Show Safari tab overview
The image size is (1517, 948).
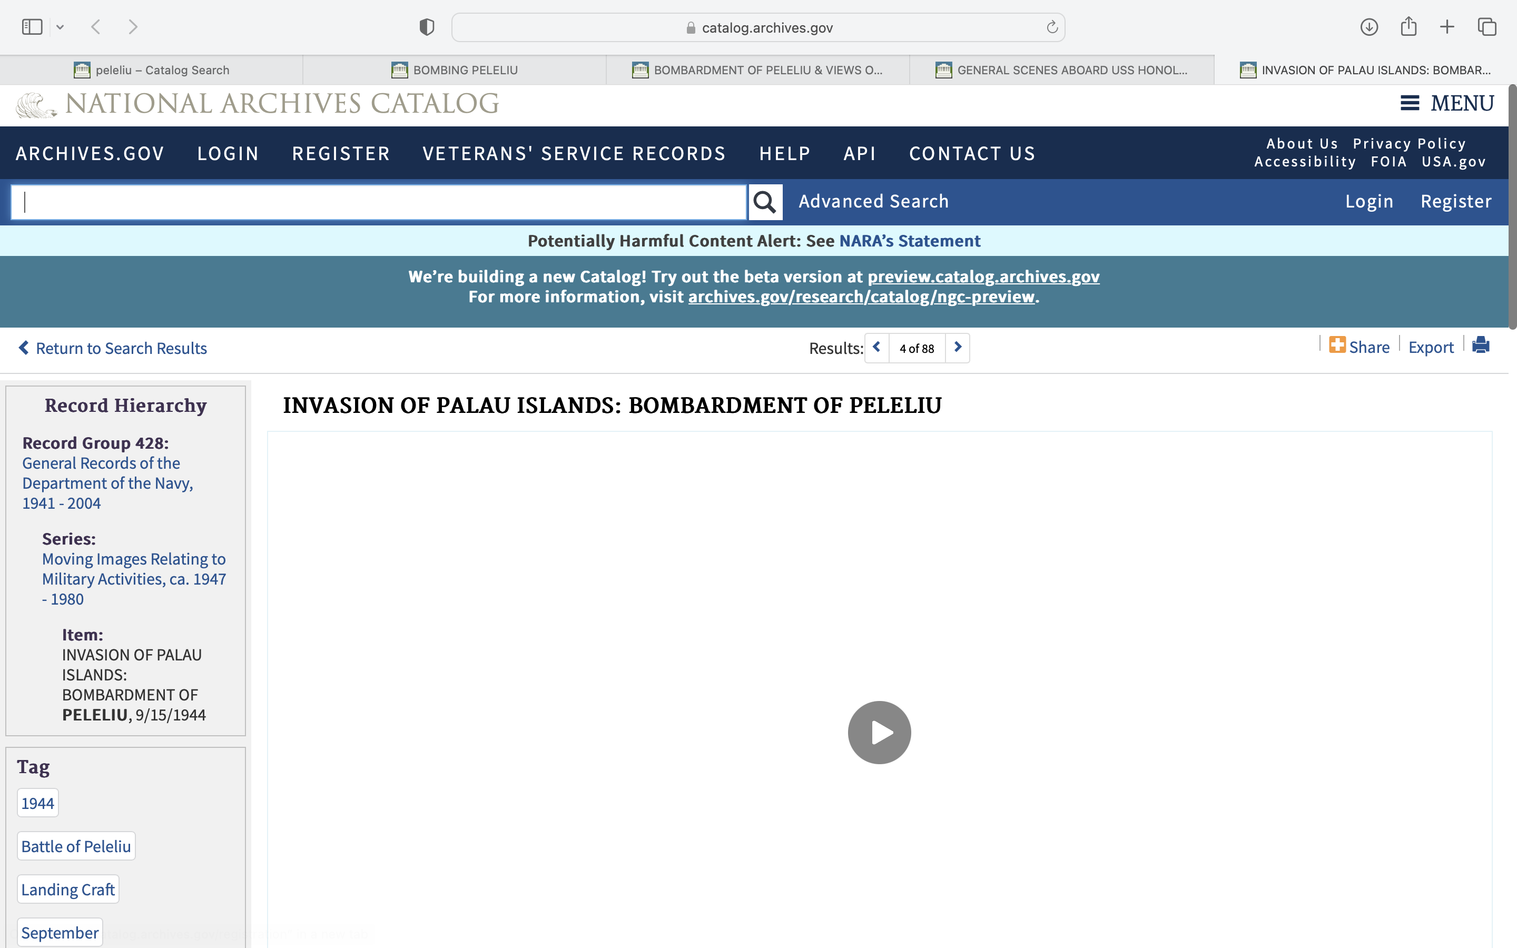tap(1487, 27)
